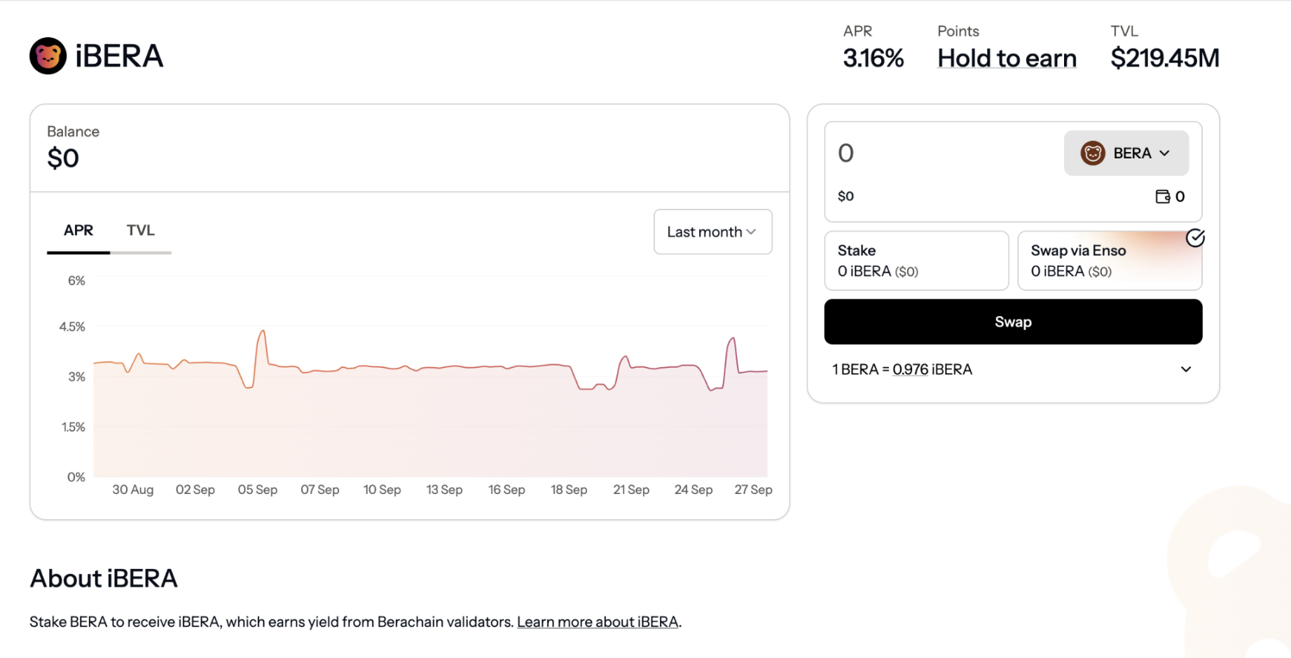
Task: Click the 0.976 exchange rate value
Action: 910,370
